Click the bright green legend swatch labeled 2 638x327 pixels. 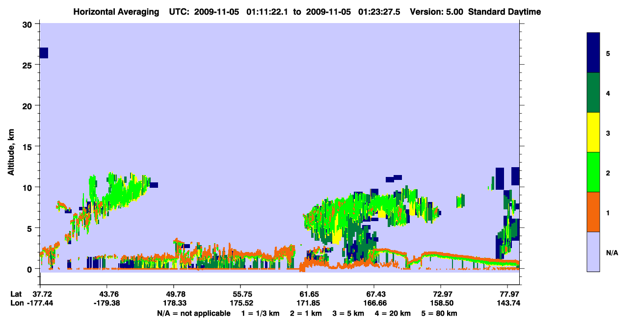pyautogui.click(x=593, y=172)
